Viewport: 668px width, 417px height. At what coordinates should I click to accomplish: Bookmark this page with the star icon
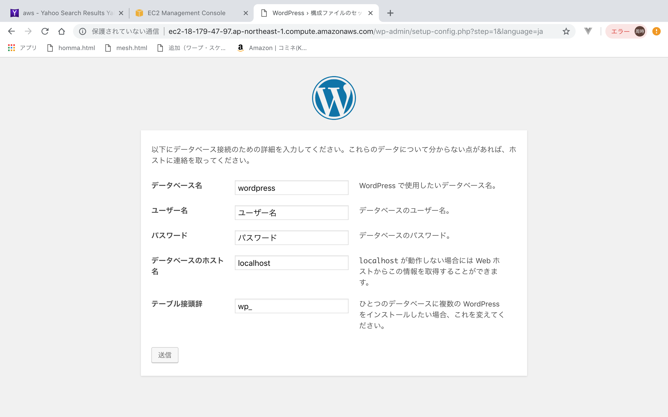pos(566,32)
